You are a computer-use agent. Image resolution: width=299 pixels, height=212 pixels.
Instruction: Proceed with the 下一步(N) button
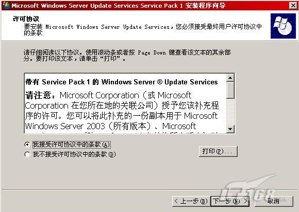pyautogui.click(x=230, y=201)
